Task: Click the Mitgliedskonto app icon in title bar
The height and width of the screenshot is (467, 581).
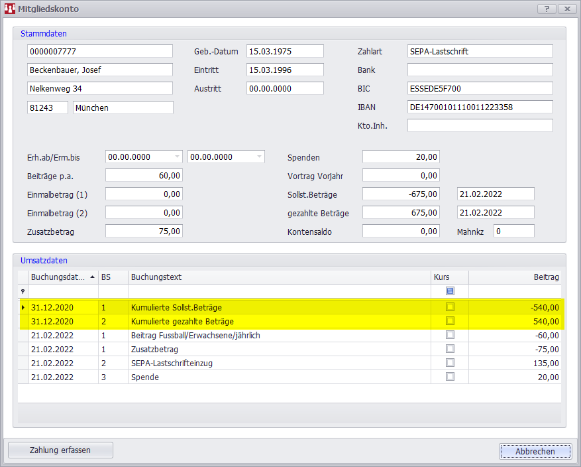Action: [x=10, y=9]
